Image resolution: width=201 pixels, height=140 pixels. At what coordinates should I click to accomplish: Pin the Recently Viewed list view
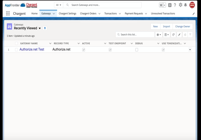point(45,28)
